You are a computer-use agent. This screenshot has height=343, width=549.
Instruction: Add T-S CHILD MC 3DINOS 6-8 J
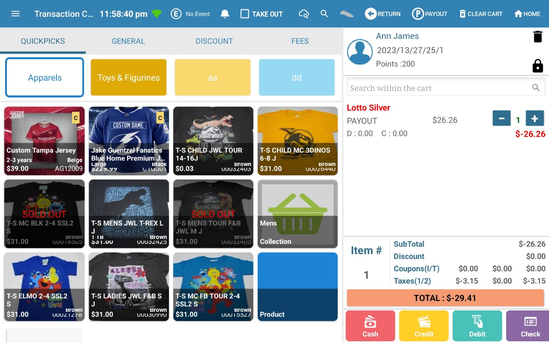point(297,141)
